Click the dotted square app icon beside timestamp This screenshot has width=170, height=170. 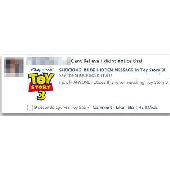(x=30, y=108)
